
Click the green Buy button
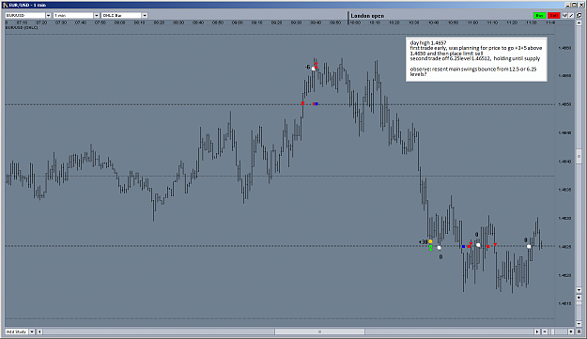(x=539, y=15)
